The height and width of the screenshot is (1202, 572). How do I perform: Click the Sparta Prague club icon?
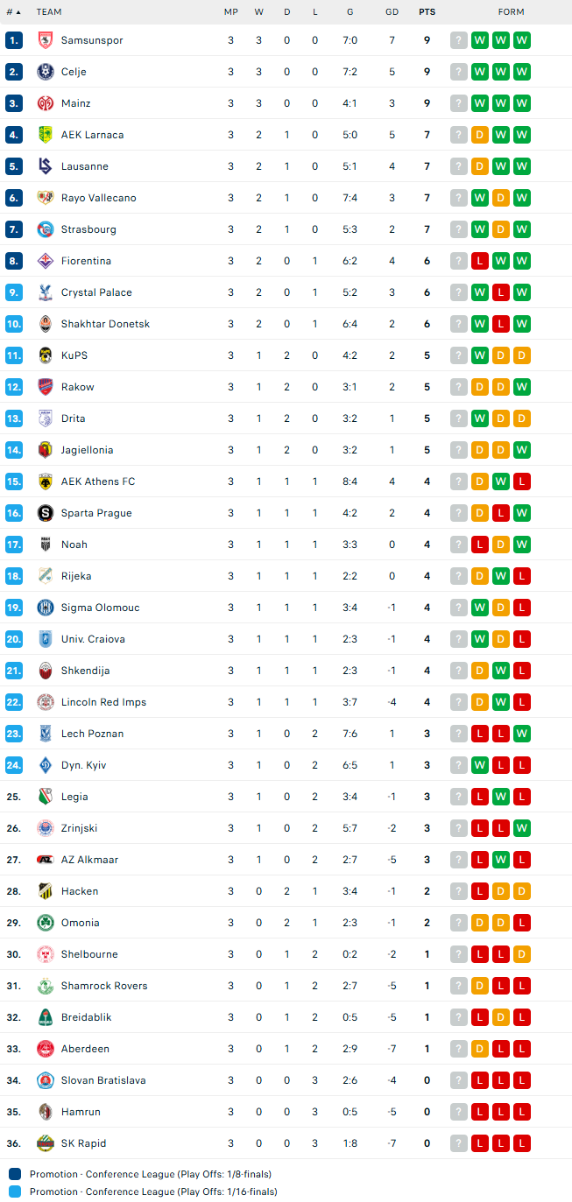point(46,513)
